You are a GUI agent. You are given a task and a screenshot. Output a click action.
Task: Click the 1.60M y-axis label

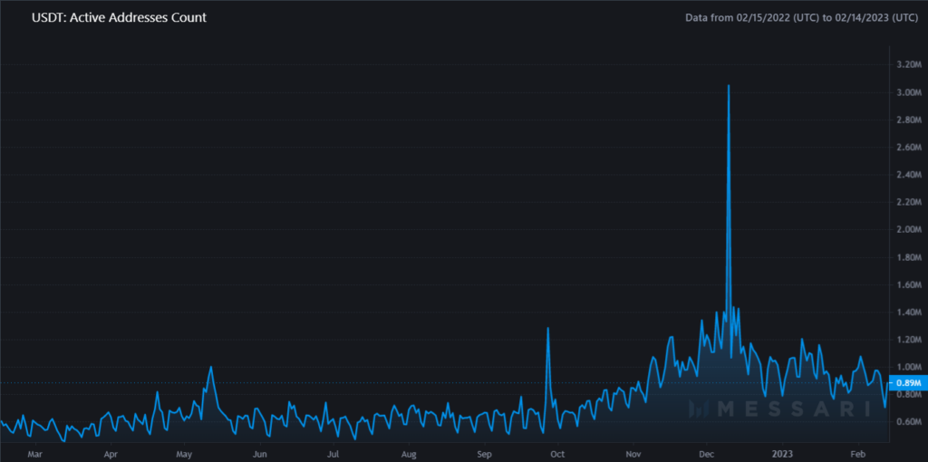pos(908,284)
